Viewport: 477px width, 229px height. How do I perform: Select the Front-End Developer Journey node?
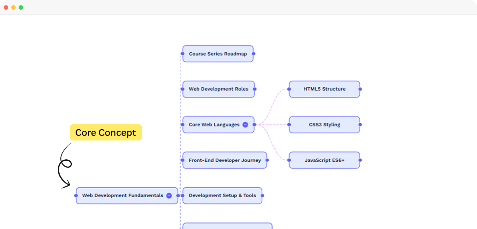pos(225,160)
